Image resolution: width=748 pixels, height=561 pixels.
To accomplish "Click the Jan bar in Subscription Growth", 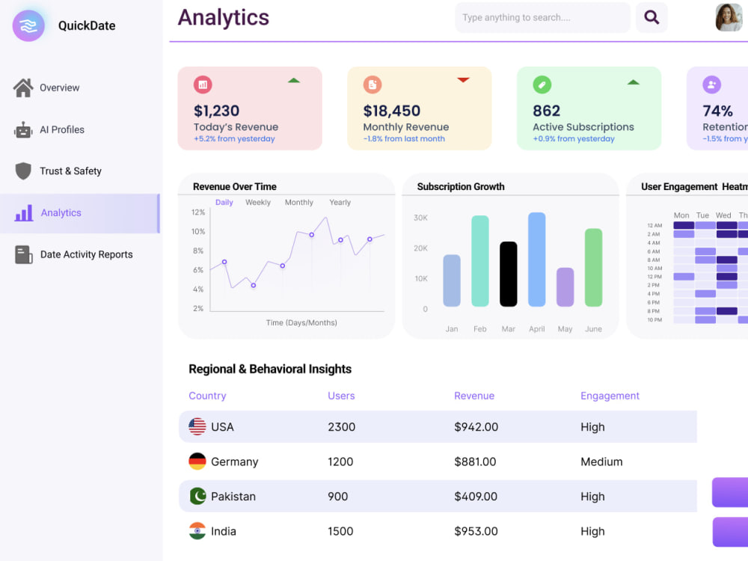I will pyautogui.click(x=452, y=280).
